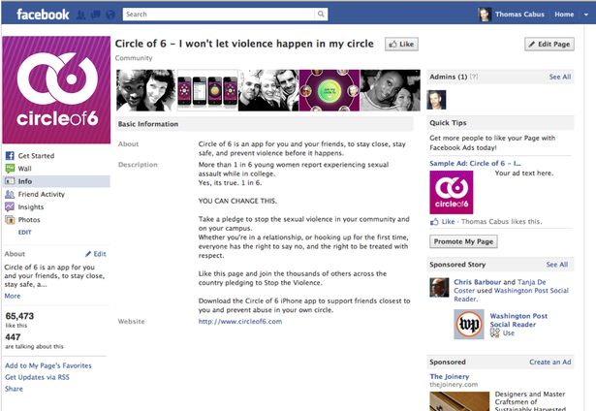
Task: Open Chris Barbour's profile link
Action: pos(478,282)
